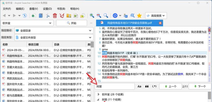Click the copy file to folder icon
This screenshot has height=102, width=212.
coord(76,16)
